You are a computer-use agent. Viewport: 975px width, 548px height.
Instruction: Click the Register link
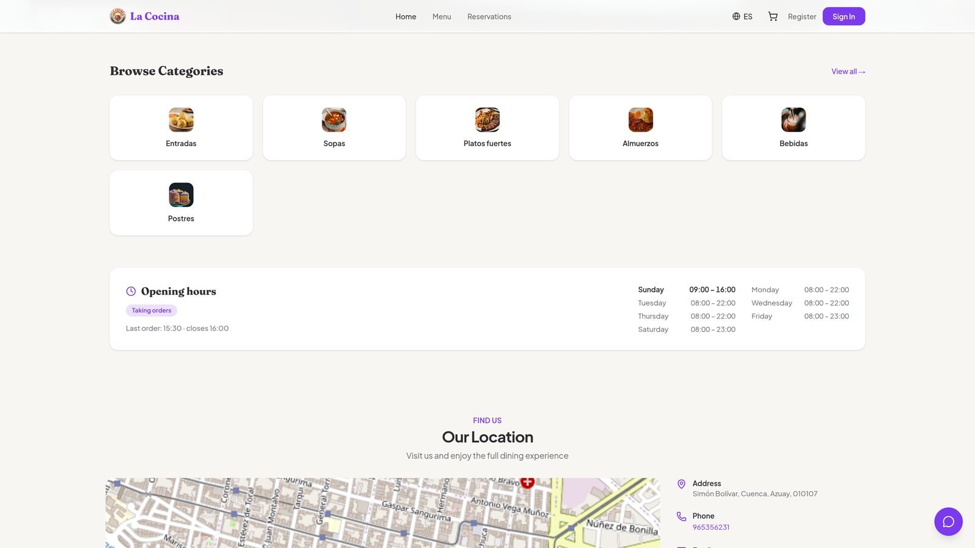[x=802, y=16]
